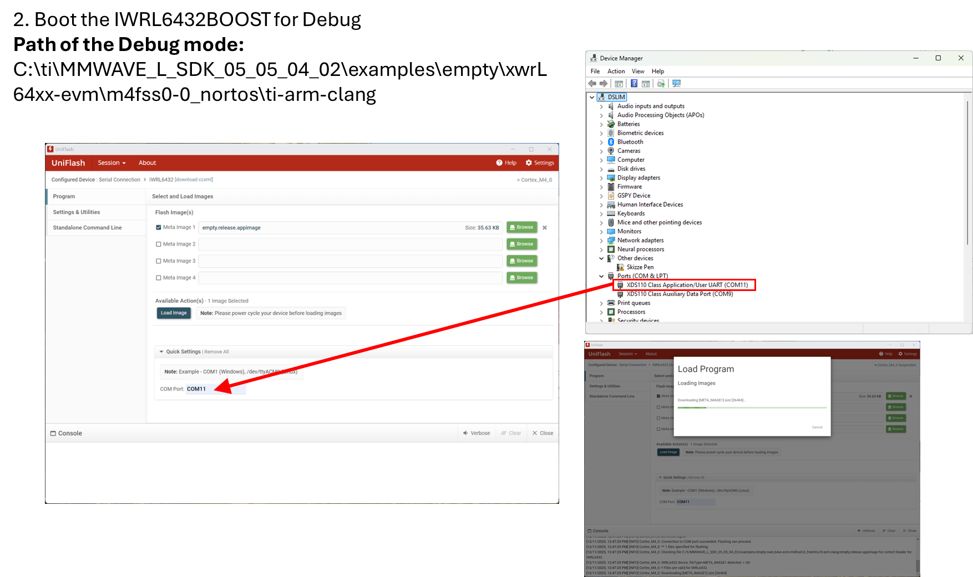Select the Neural processors tree item
973x577 pixels.
640,249
